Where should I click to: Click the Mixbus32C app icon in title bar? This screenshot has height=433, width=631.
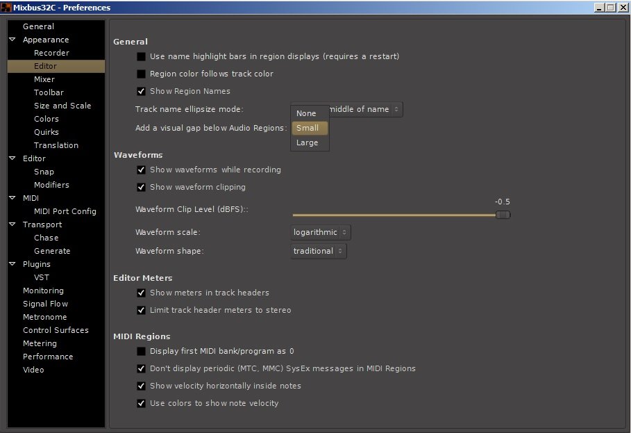[x=6, y=7]
